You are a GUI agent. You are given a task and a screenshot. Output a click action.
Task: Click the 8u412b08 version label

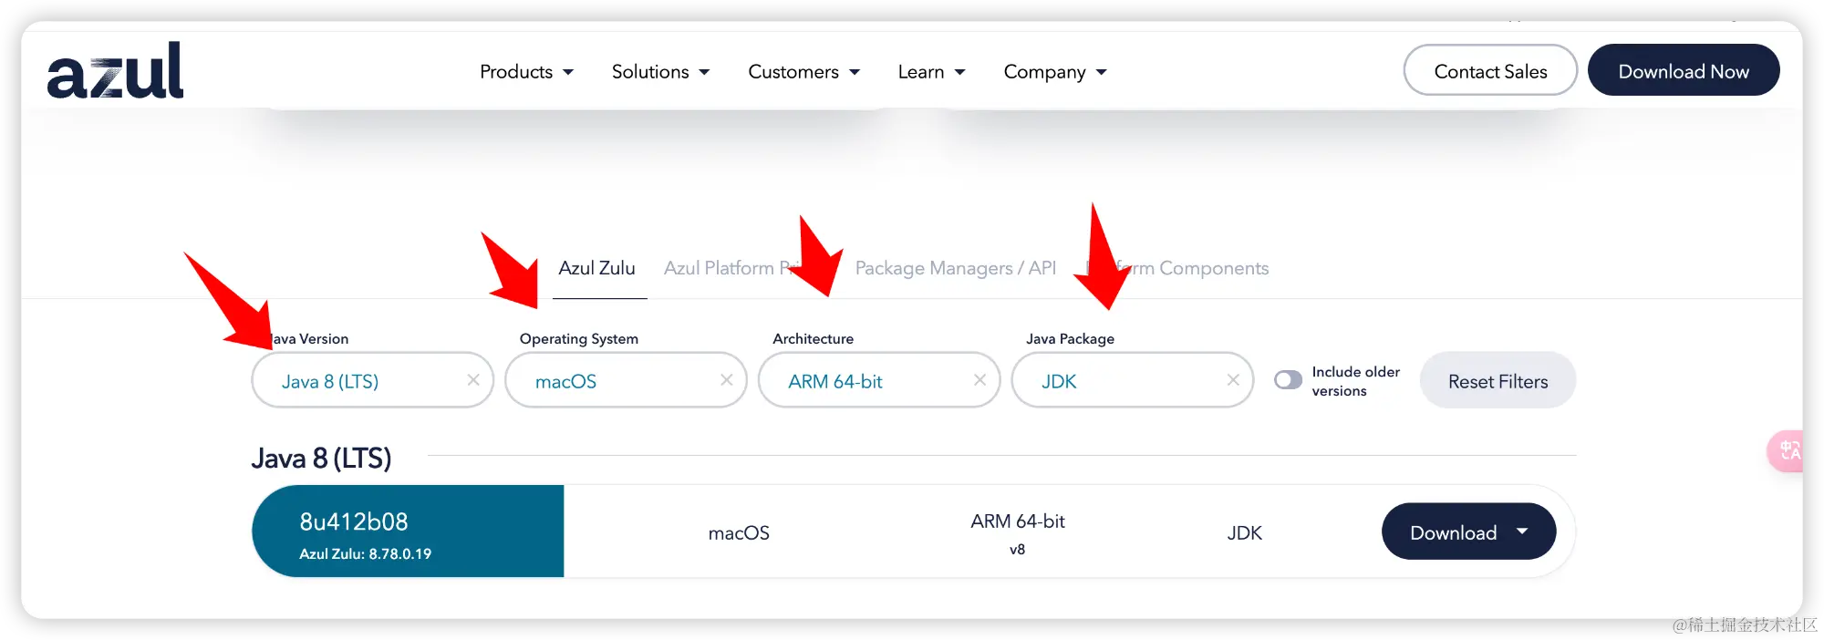(354, 521)
